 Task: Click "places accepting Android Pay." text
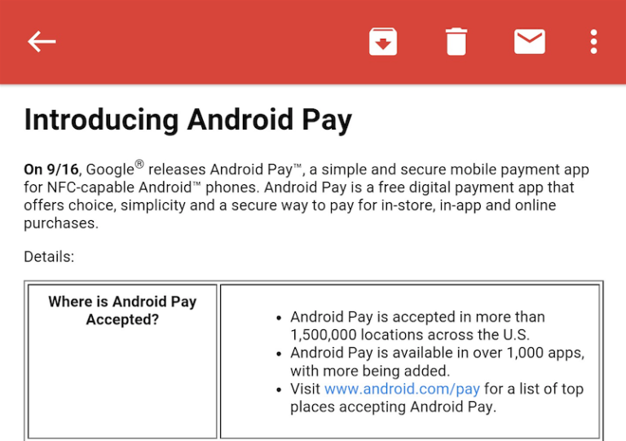click(x=393, y=407)
